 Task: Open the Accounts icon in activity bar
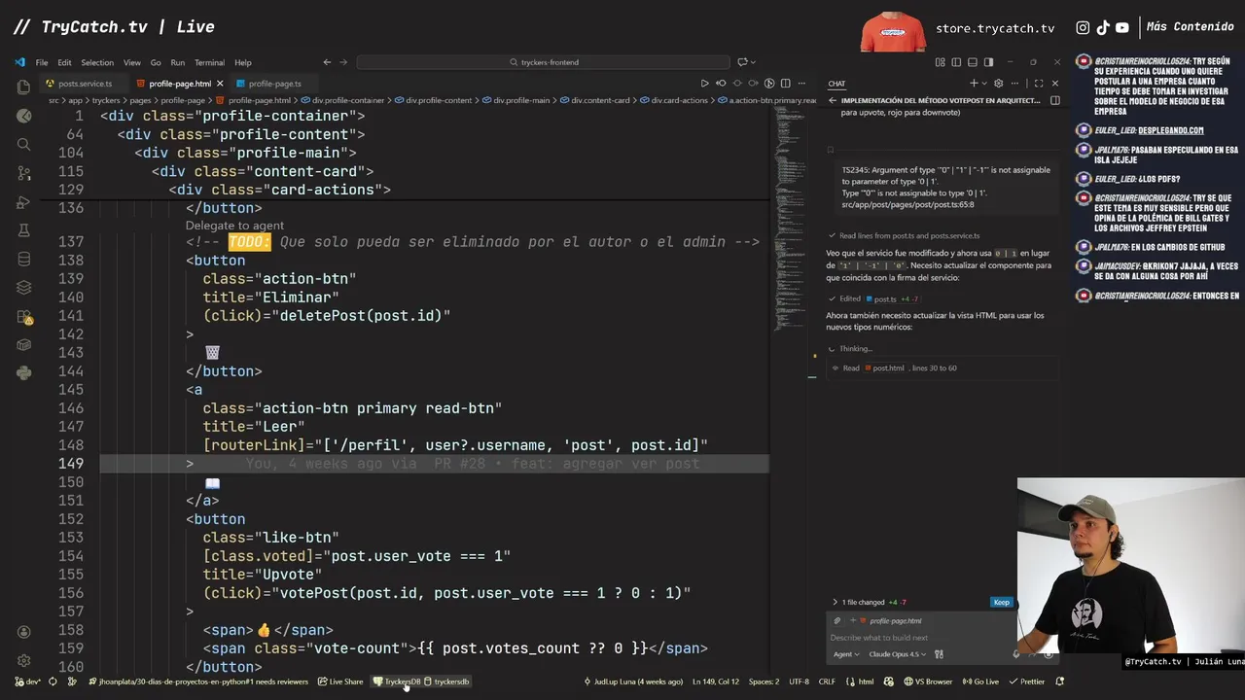click(23, 633)
